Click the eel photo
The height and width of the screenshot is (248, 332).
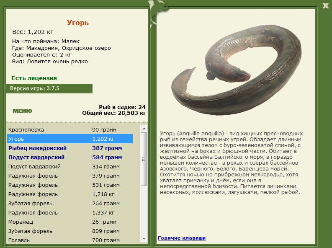point(237,70)
